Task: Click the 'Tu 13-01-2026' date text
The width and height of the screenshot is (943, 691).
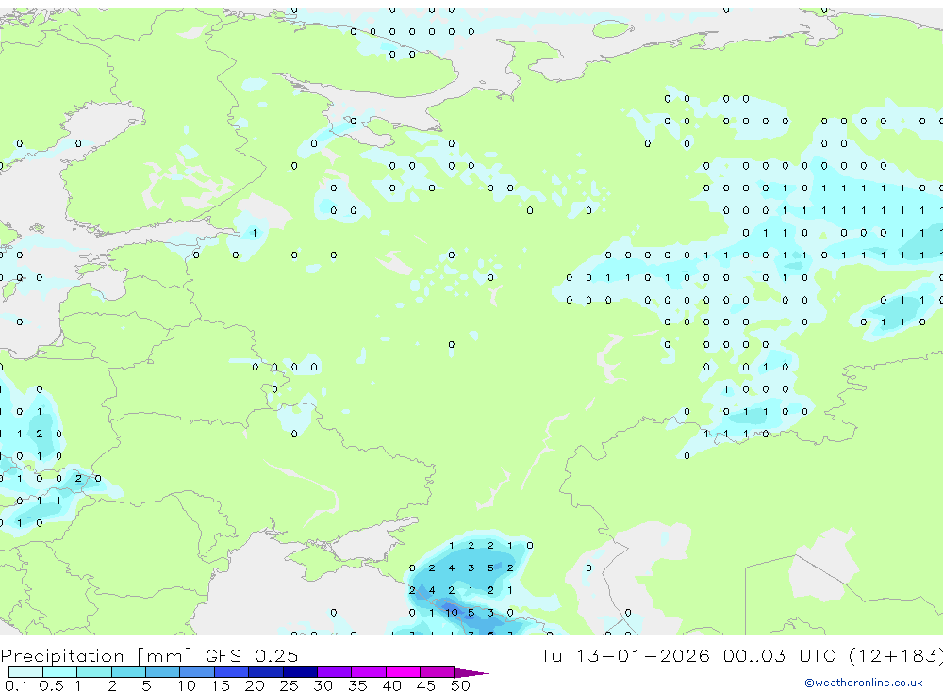Action: point(624,655)
